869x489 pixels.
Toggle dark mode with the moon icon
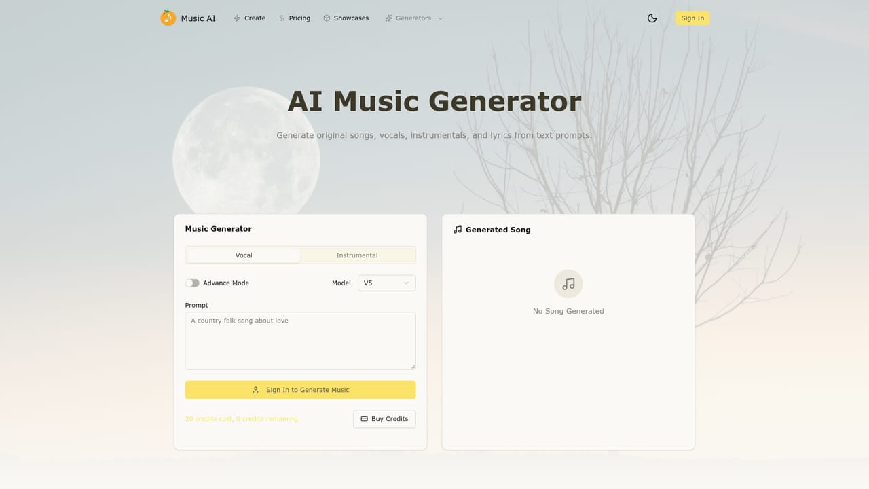[x=652, y=18]
